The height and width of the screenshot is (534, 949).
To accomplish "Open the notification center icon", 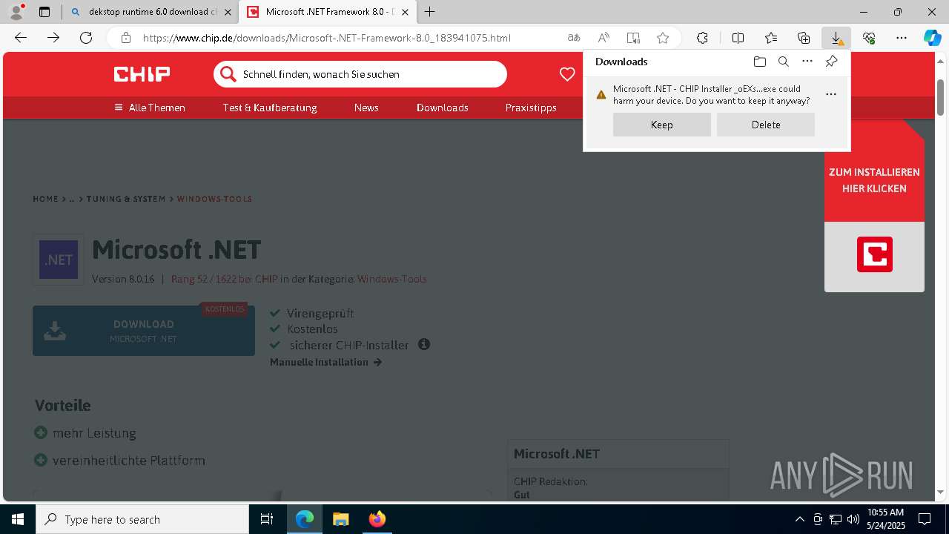I will (x=925, y=519).
